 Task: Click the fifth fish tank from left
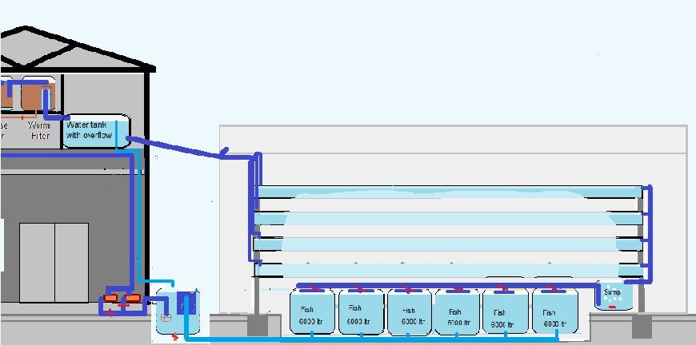pyautogui.click(x=506, y=312)
